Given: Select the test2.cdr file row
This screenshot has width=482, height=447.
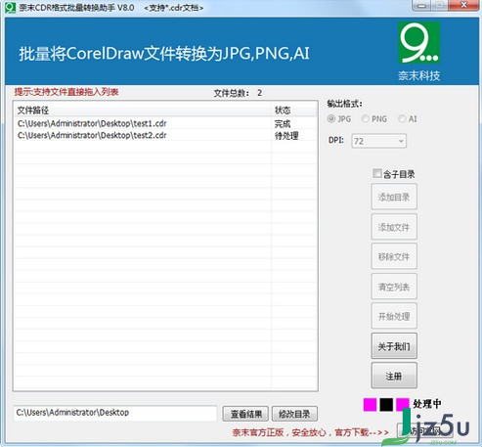Looking at the screenshot, I should click(165, 135).
